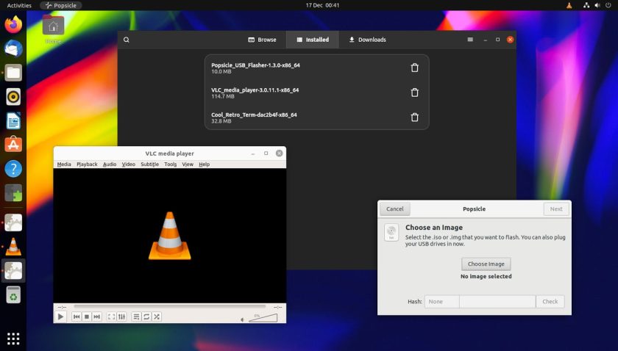
Task: Open LibreOffice Writer from the dock
Action: tap(13, 121)
